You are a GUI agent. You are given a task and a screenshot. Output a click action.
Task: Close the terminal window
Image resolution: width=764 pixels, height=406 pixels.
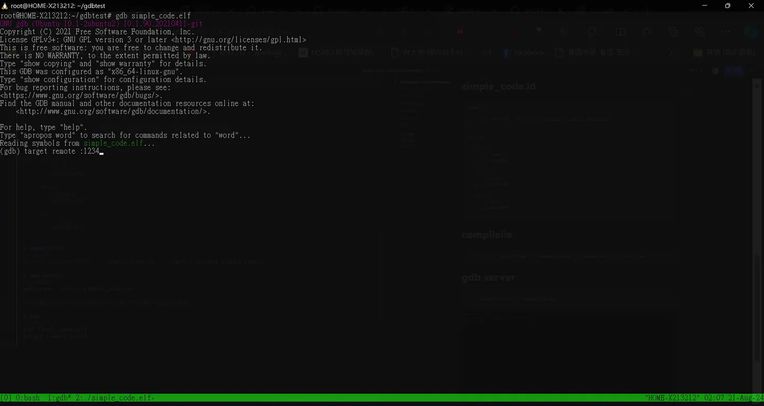pos(751,6)
